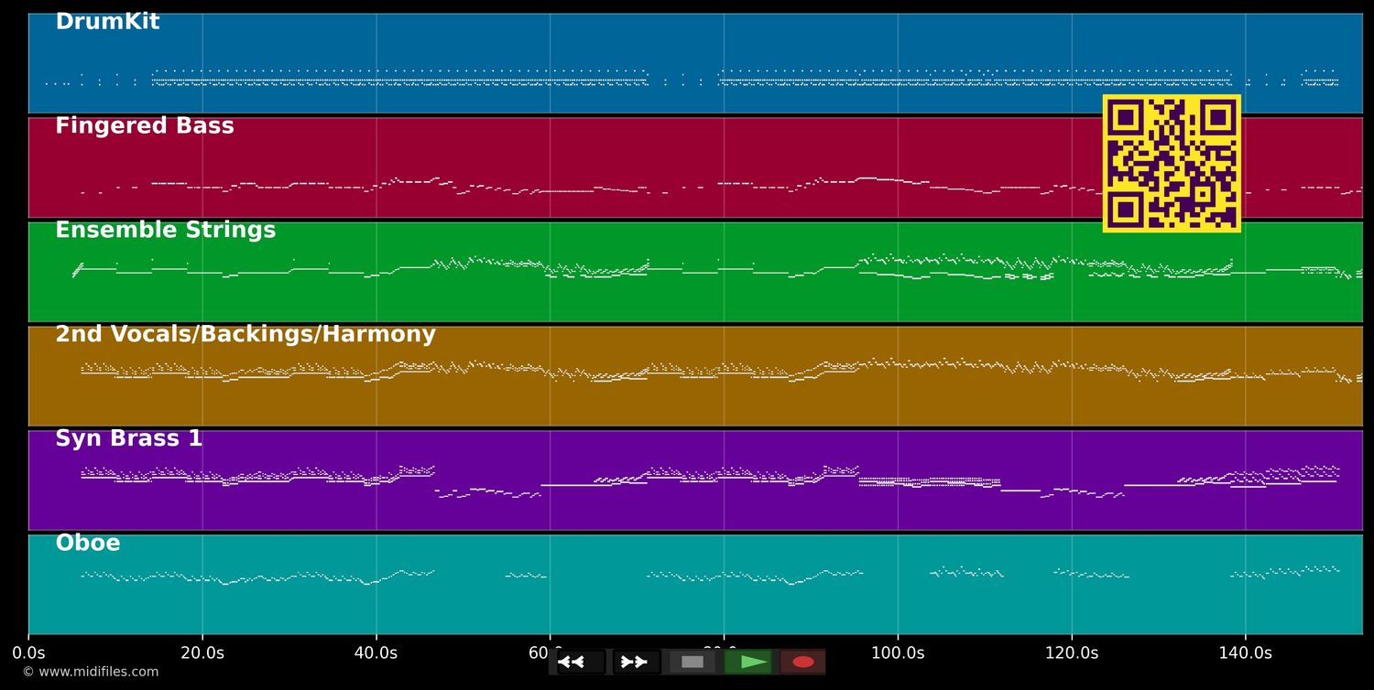
Task: Return to the 0.0s timeline start
Action: point(28,653)
